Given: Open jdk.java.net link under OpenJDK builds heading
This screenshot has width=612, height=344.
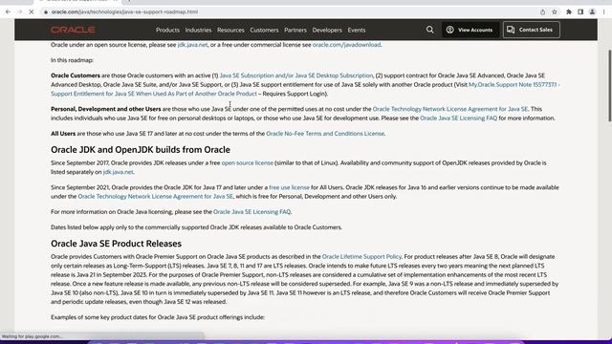Looking at the screenshot, I should tap(119, 172).
